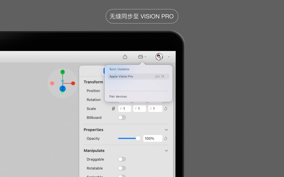Click the Properties section title

93,130
